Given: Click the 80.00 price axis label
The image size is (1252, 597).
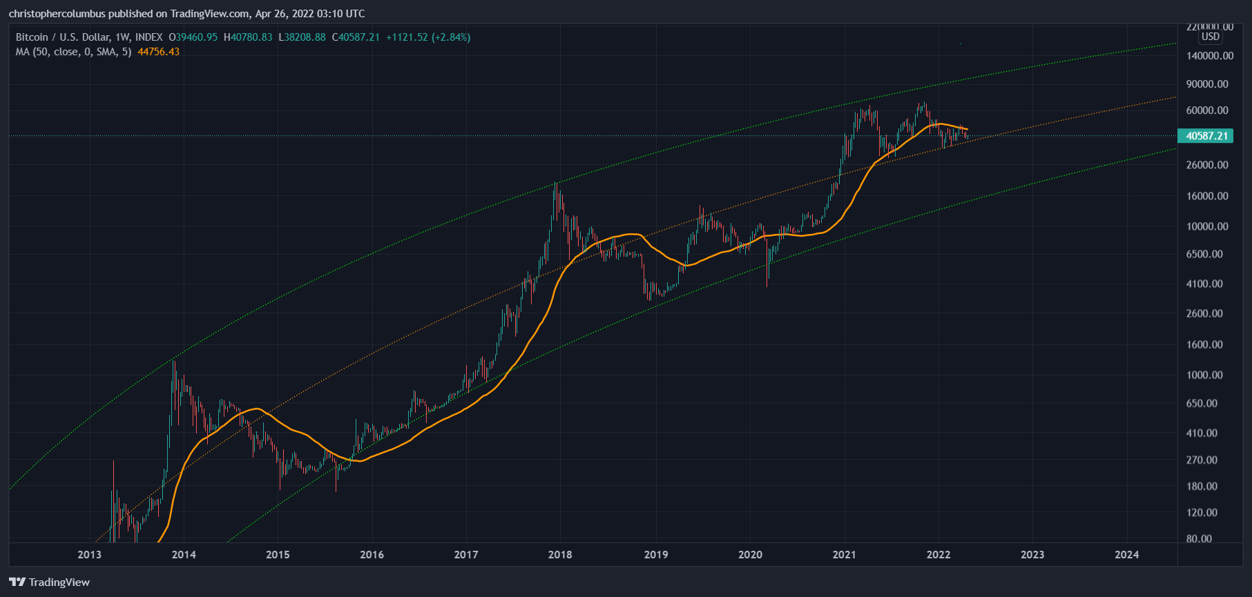Looking at the screenshot, I should tap(1199, 538).
